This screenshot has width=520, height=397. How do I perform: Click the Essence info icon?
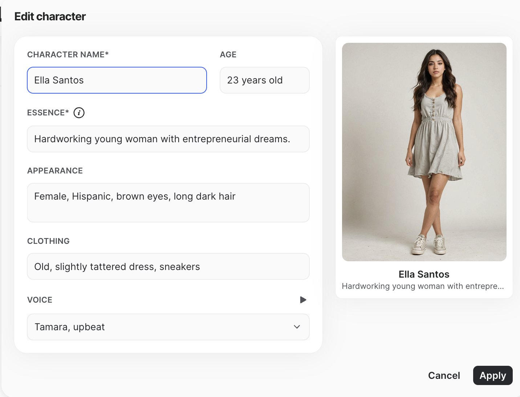[x=79, y=113]
